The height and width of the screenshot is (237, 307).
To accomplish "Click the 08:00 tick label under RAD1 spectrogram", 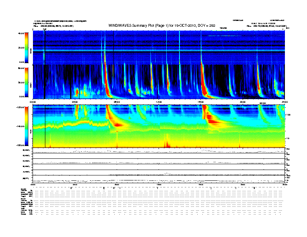I will (x=117, y=102).
